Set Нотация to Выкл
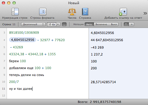Viewport: 148px width, 105px height. (114, 24)
